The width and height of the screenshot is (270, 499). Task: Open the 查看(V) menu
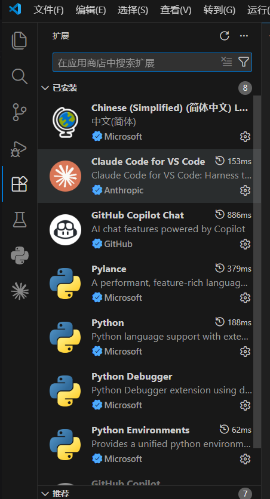click(x=176, y=10)
